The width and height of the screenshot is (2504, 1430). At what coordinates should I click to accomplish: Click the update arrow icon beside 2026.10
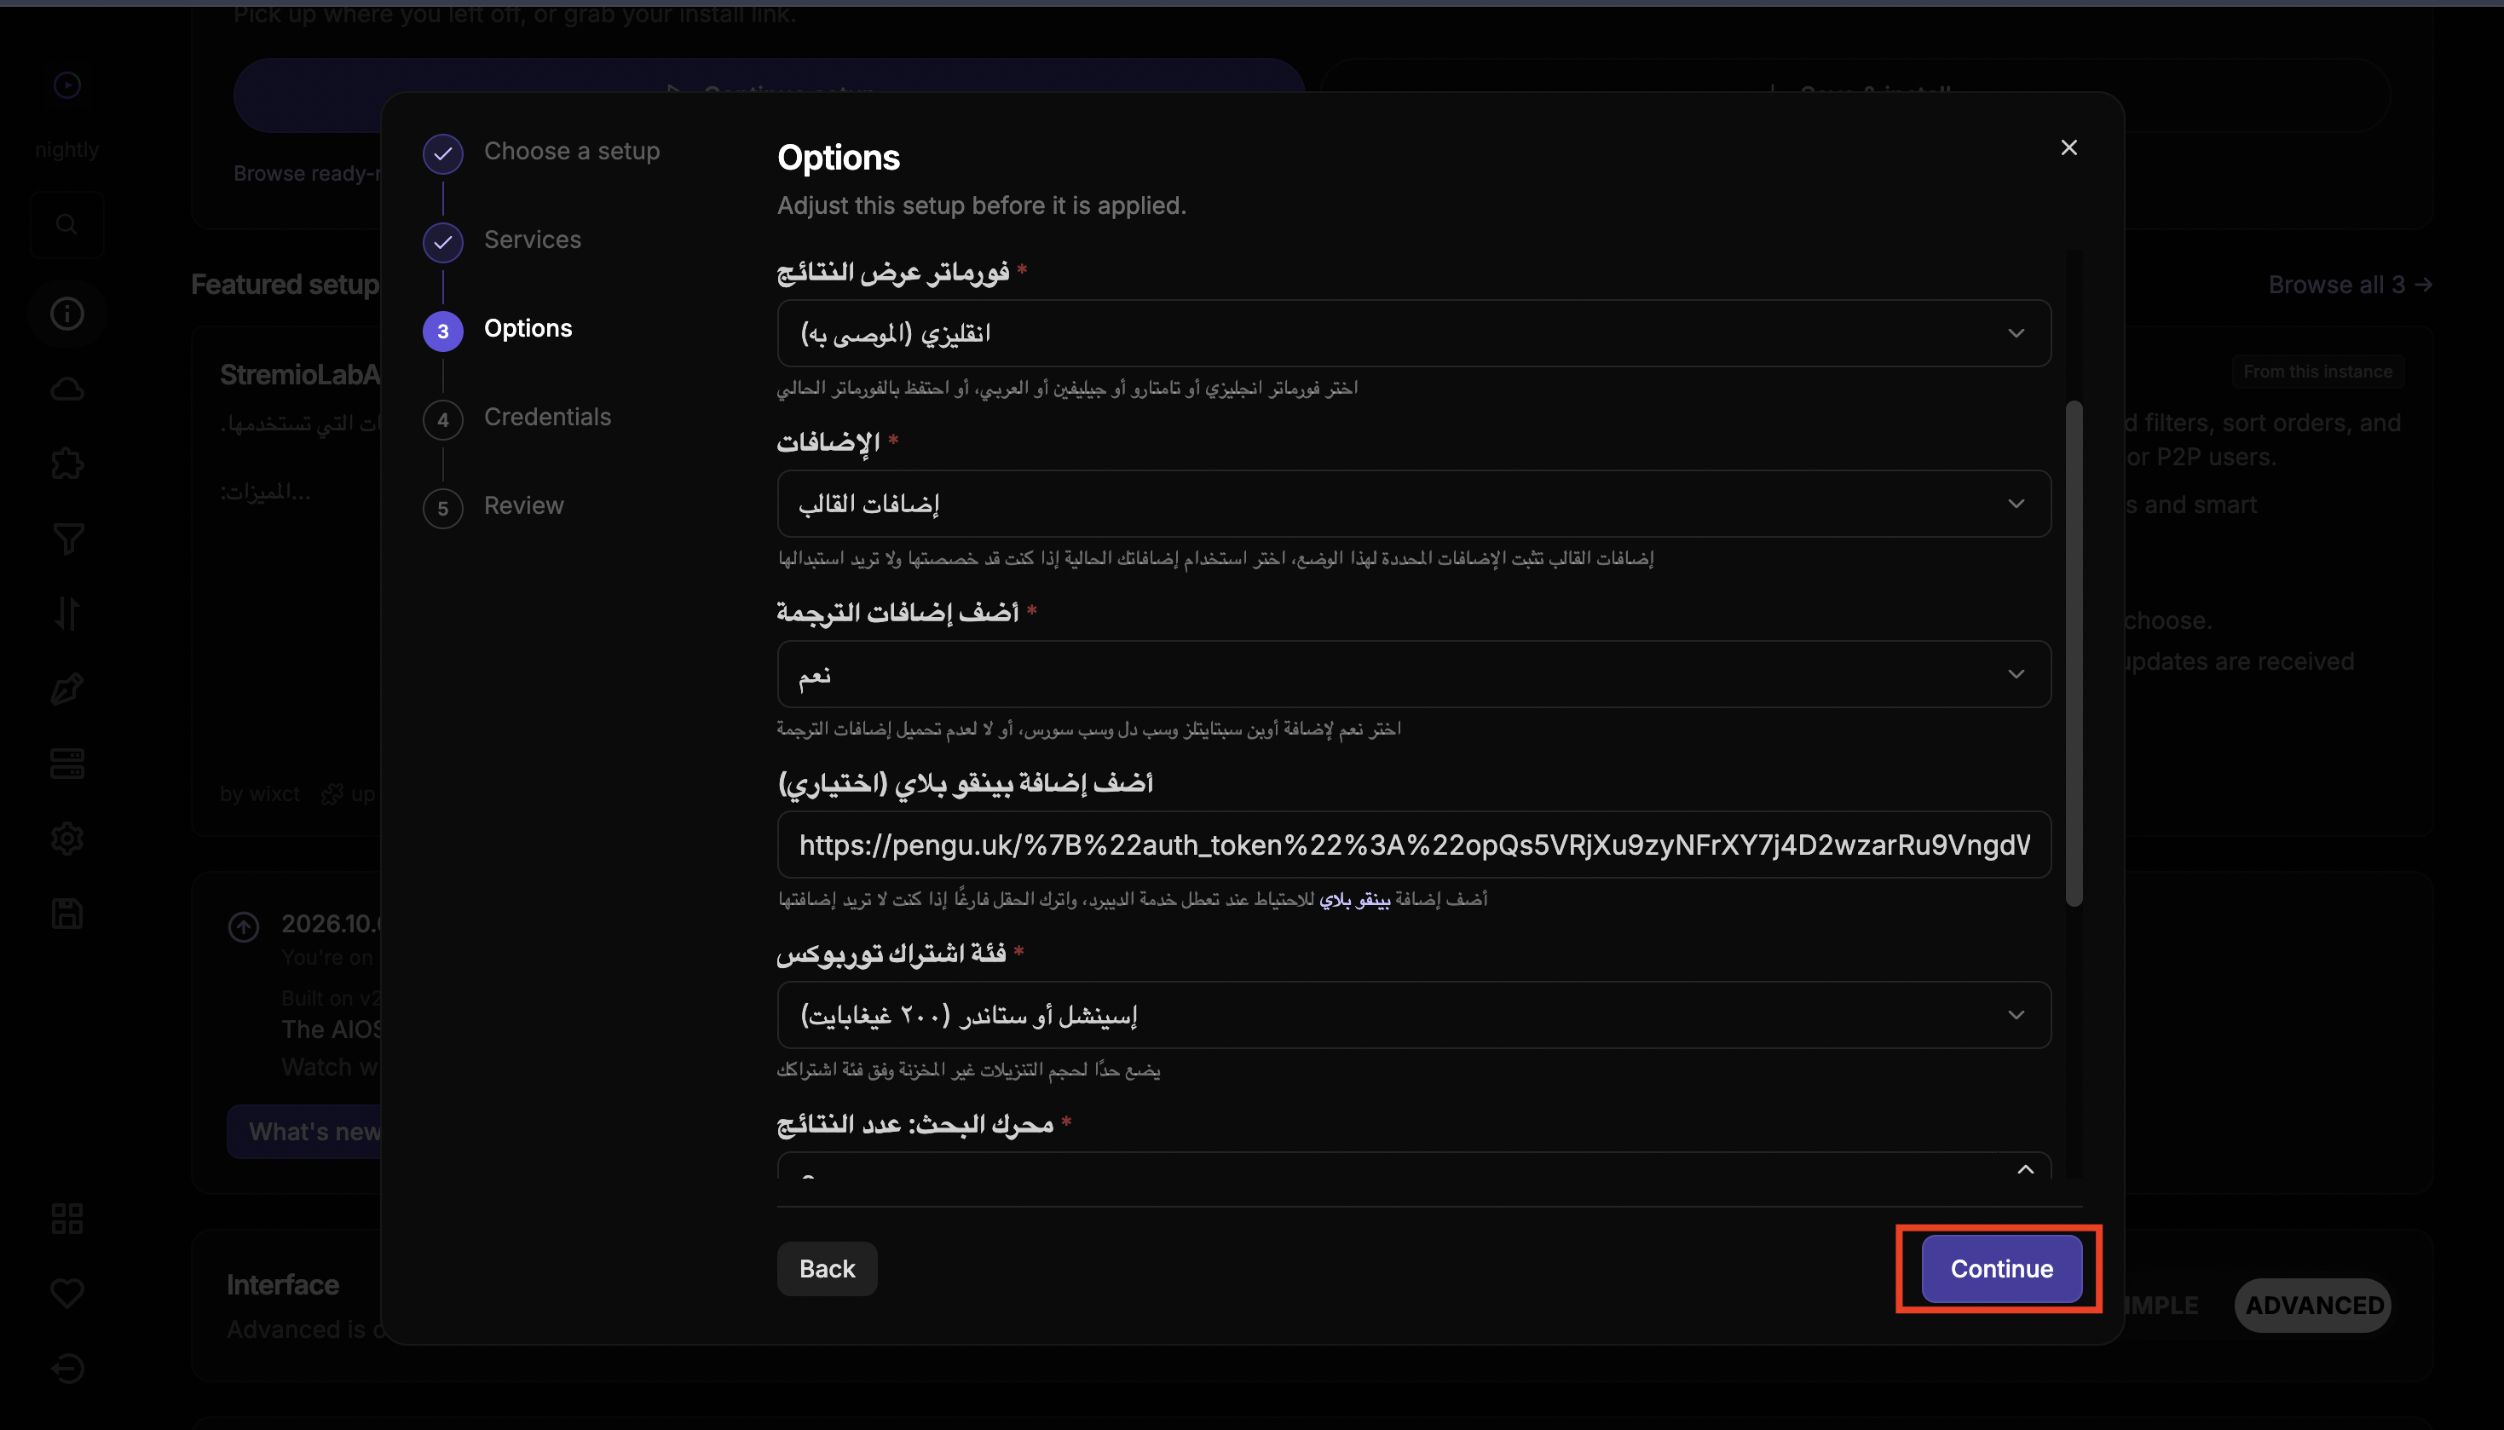click(244, 926)
